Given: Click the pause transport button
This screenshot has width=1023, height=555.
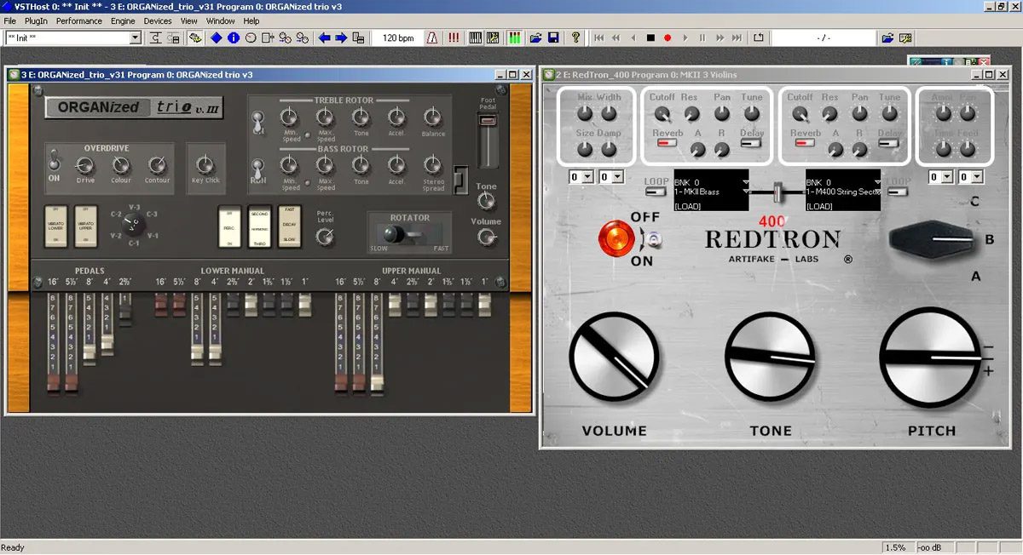Looking at the screenshot, I should [x=702, y=38].
